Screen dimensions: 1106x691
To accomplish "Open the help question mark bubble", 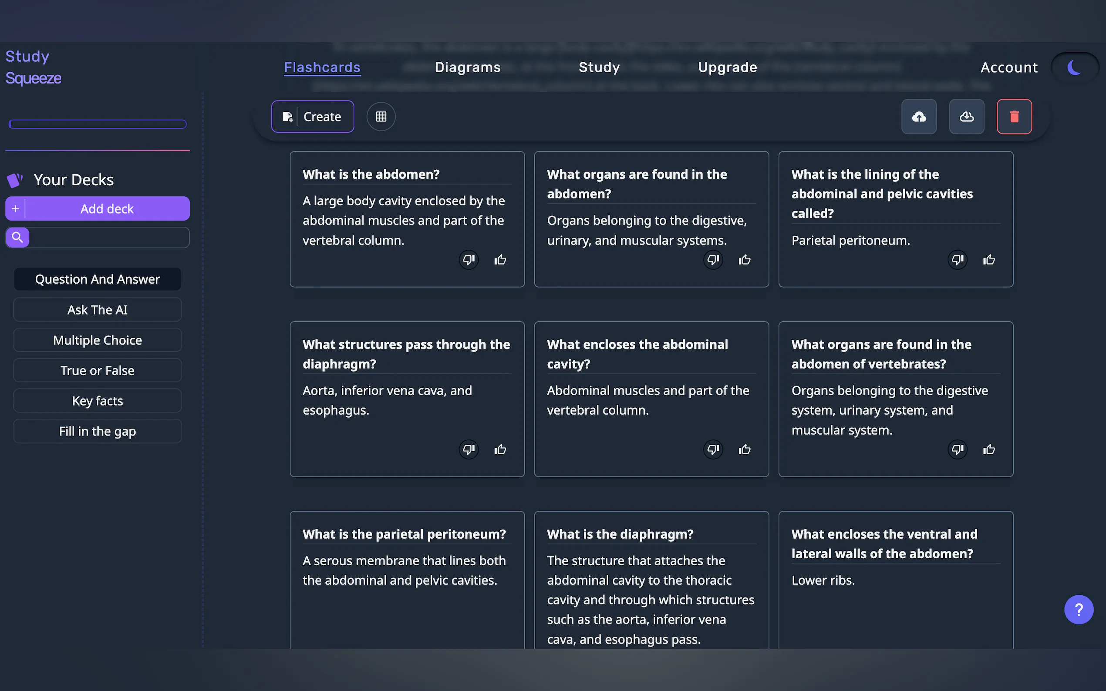I will [x=1078, y=609].
